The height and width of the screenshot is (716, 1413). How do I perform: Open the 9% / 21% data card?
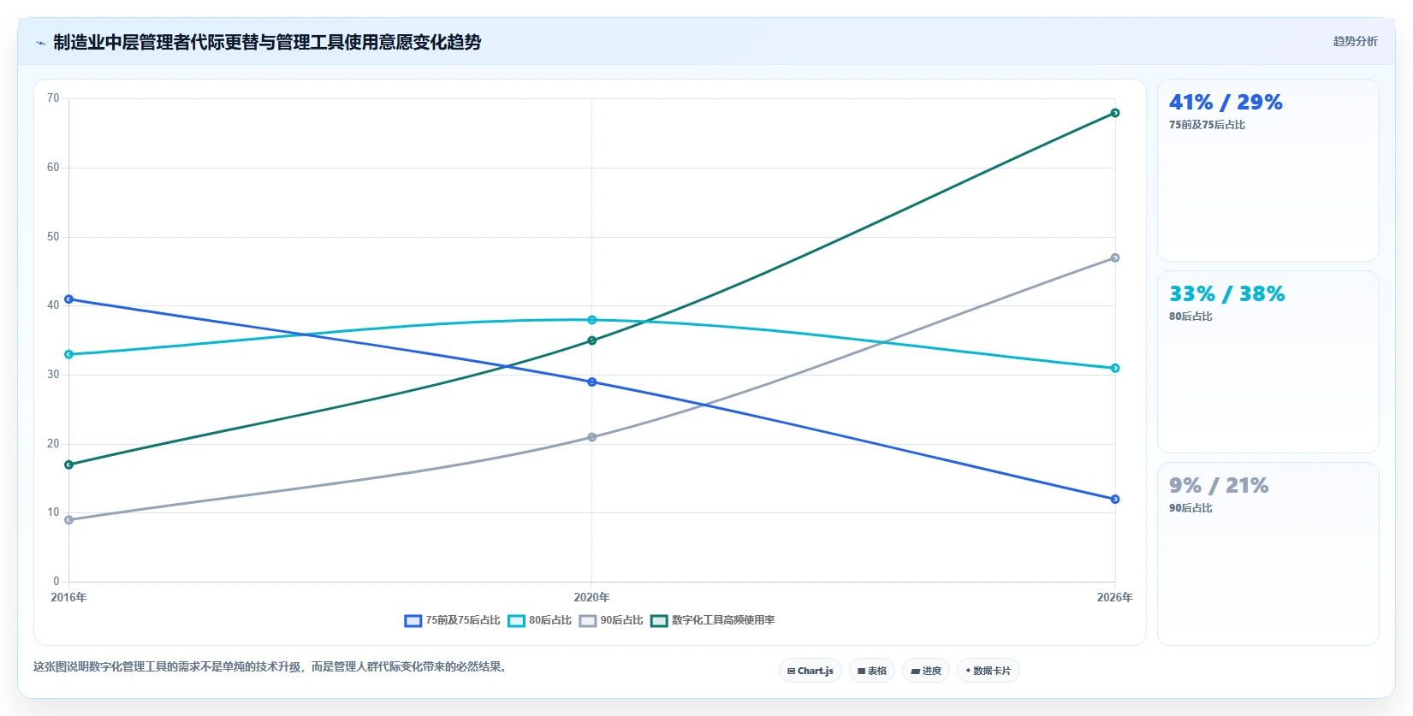(1268, 553)
